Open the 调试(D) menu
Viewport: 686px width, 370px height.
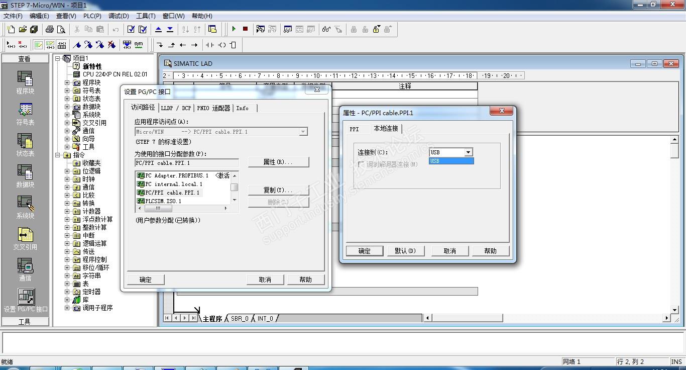click(119, 16)
